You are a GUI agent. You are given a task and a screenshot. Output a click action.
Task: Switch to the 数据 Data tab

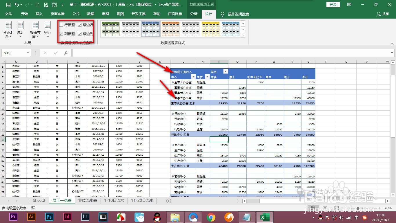click(x=91, y=14)
